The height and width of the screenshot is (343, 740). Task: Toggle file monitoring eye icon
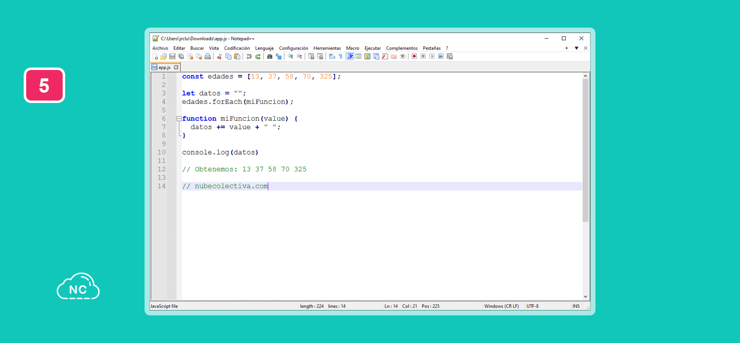coord(403,56)
